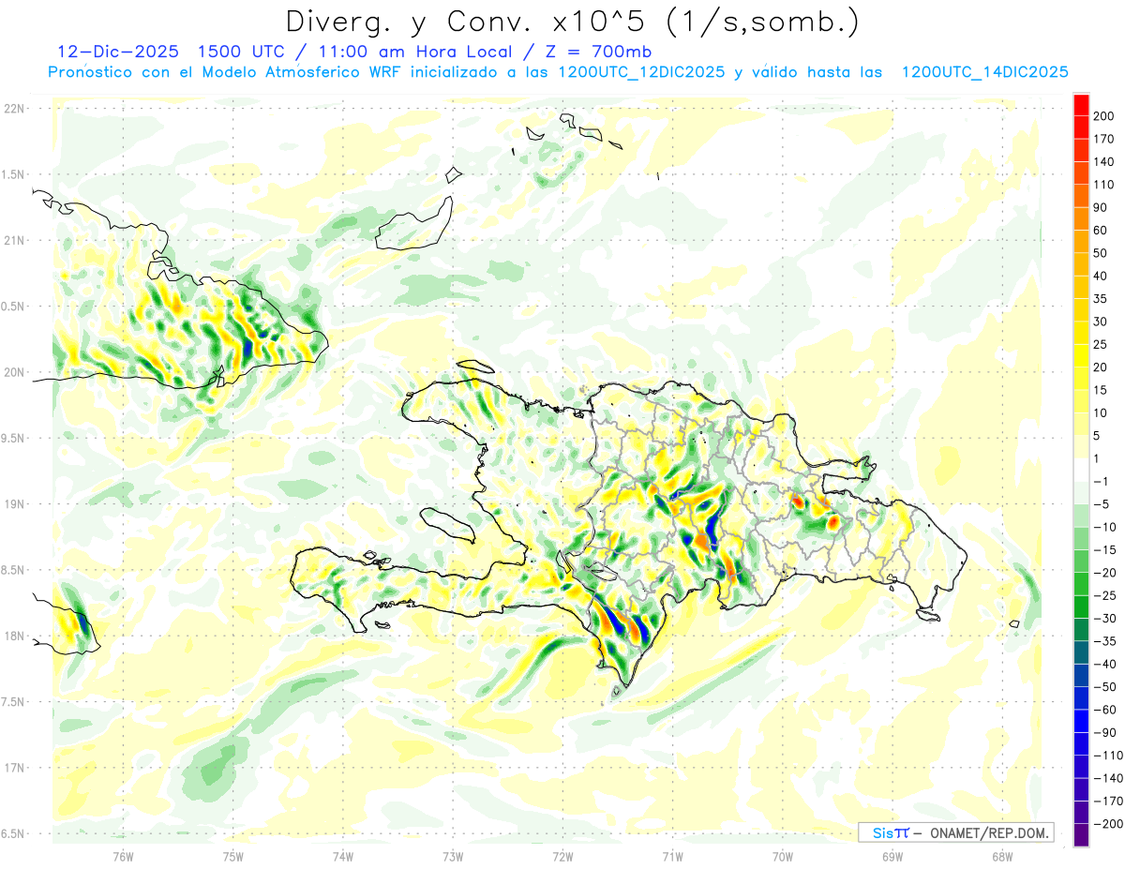Select the '22N' latitude axis label
The image size is (1125, 869).
14,109
